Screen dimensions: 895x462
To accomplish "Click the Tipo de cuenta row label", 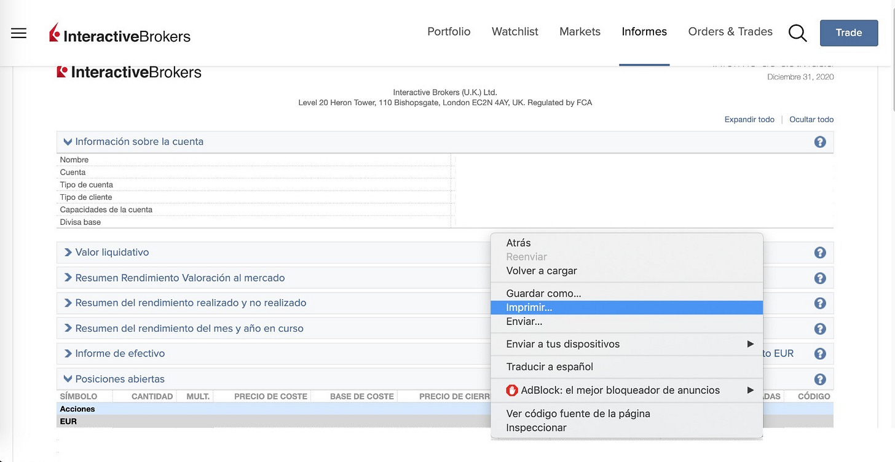I will point(87,185).
